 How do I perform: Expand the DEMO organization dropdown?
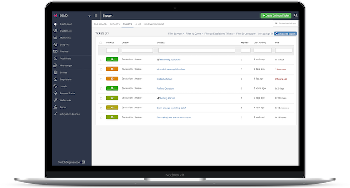tap(89, 16)
